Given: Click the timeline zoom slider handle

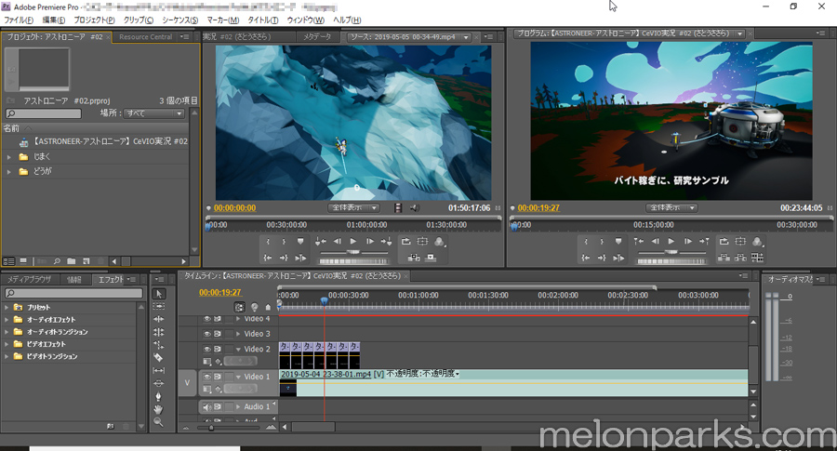Looking at the screenshot, I should pos(211,428).
